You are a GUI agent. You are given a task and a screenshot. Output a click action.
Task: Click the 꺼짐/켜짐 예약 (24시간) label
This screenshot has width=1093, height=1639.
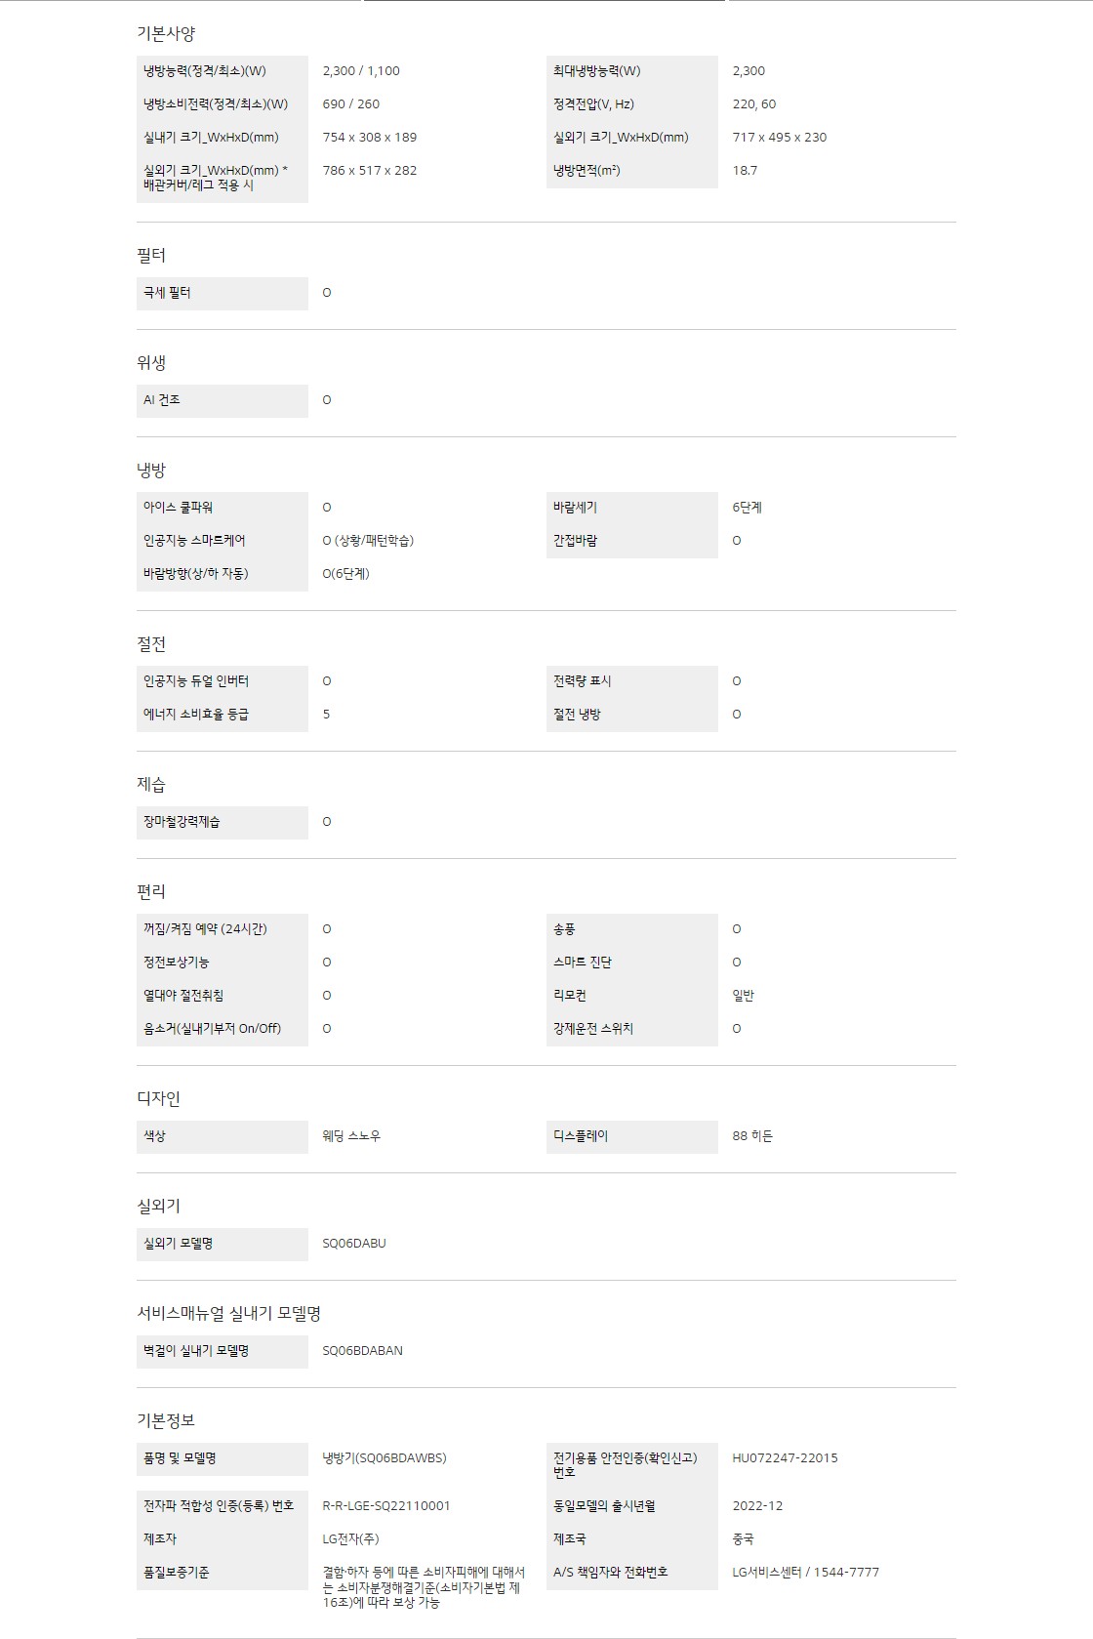tap(205, 929)
